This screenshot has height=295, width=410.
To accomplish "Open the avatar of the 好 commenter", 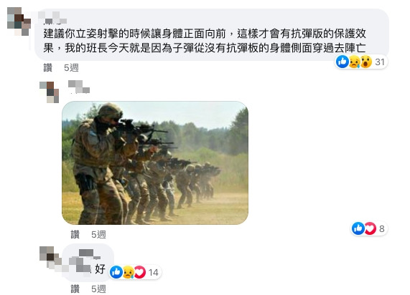I will click(50, 258).
